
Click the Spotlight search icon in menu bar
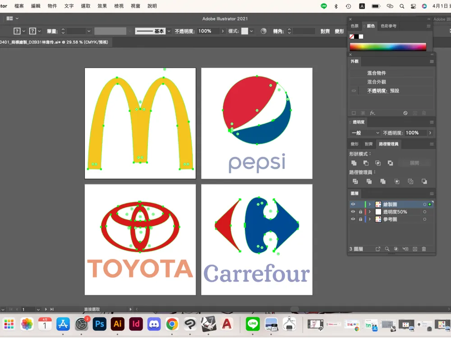402,6
